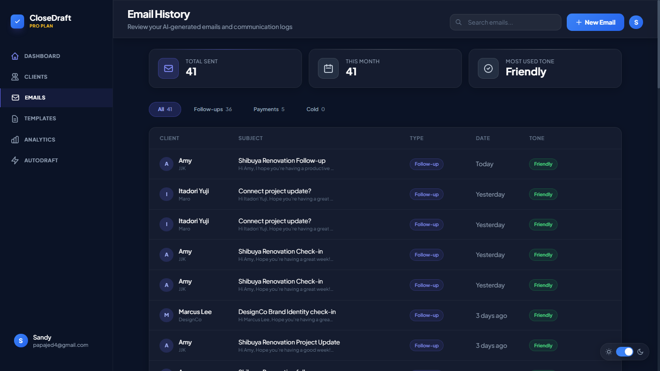Open the user avatar S in the header
The height and width of the screenshot is (371, 660).
[636, 22]
